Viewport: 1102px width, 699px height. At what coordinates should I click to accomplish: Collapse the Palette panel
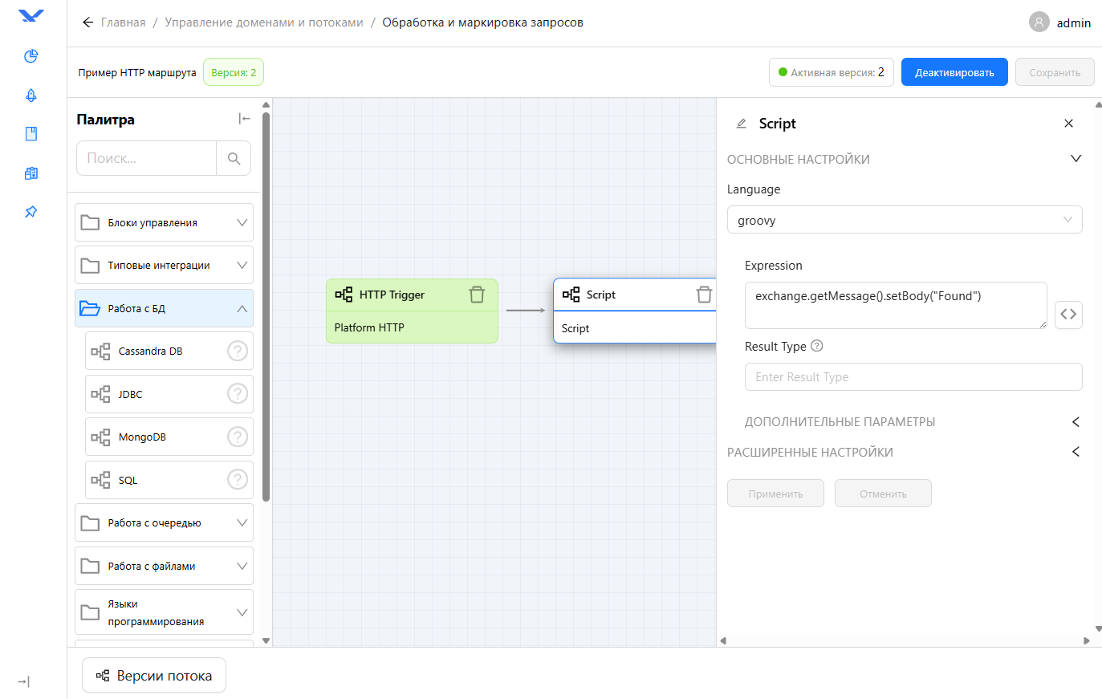tap(245, 119)
